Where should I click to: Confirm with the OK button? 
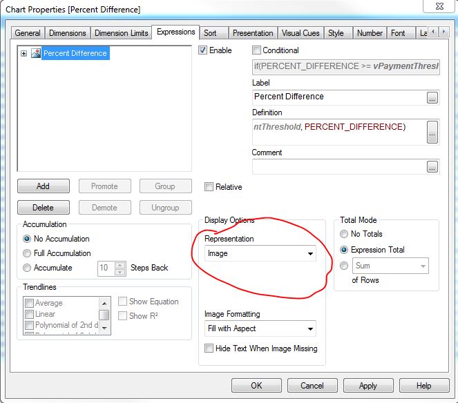pos(256,386)
